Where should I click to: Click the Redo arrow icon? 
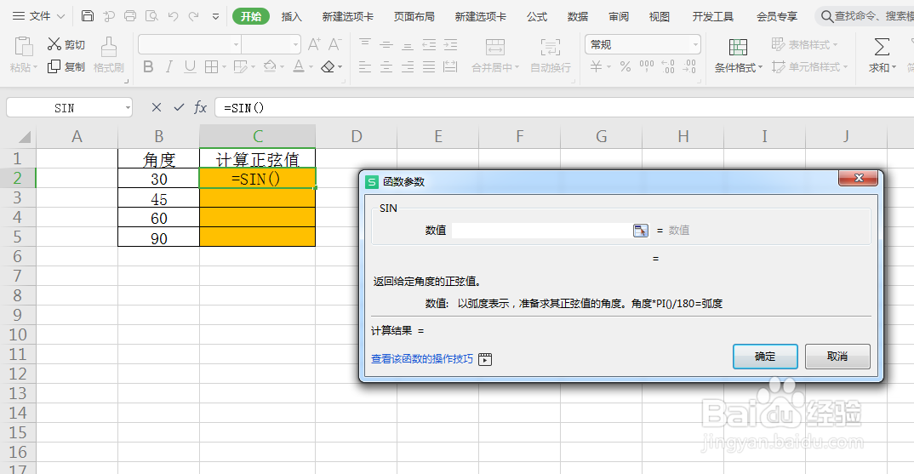[x=193, y=16]
